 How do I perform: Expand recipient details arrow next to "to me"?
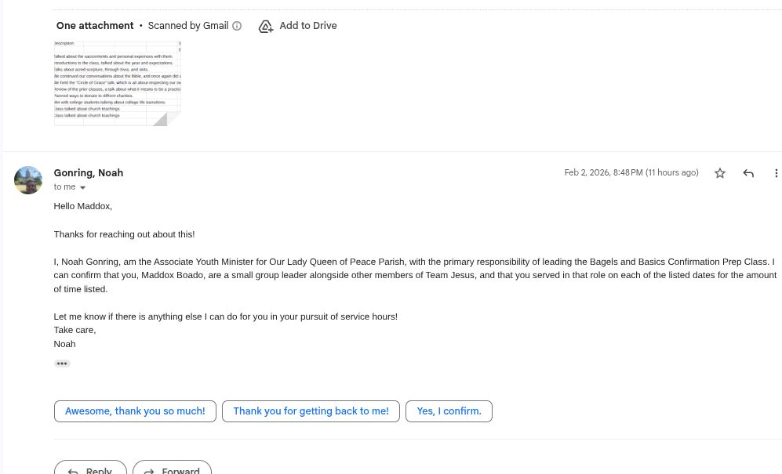tap(82, 188)
